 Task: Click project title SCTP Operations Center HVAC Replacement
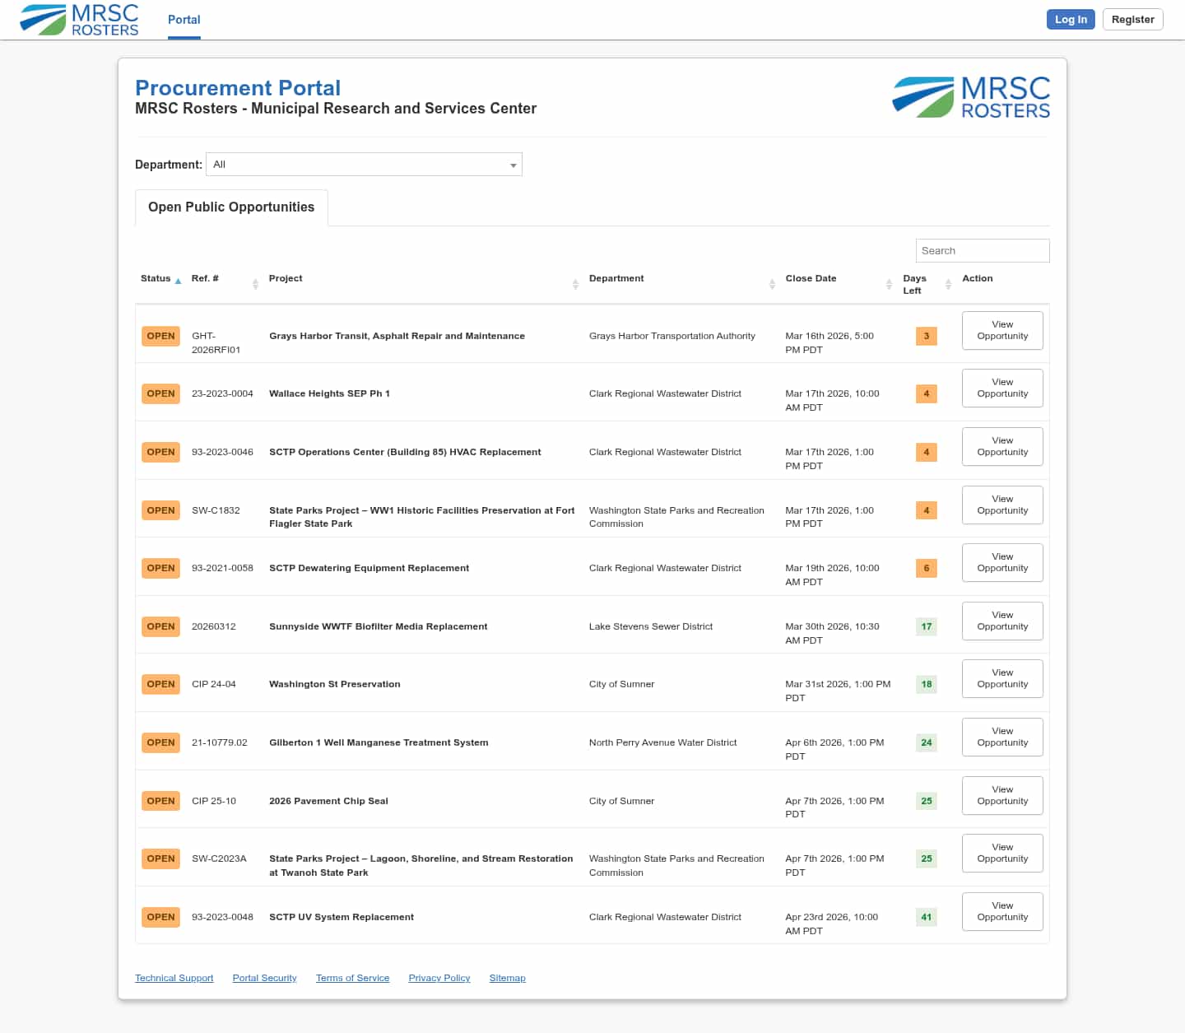click(x=405, y=452)
